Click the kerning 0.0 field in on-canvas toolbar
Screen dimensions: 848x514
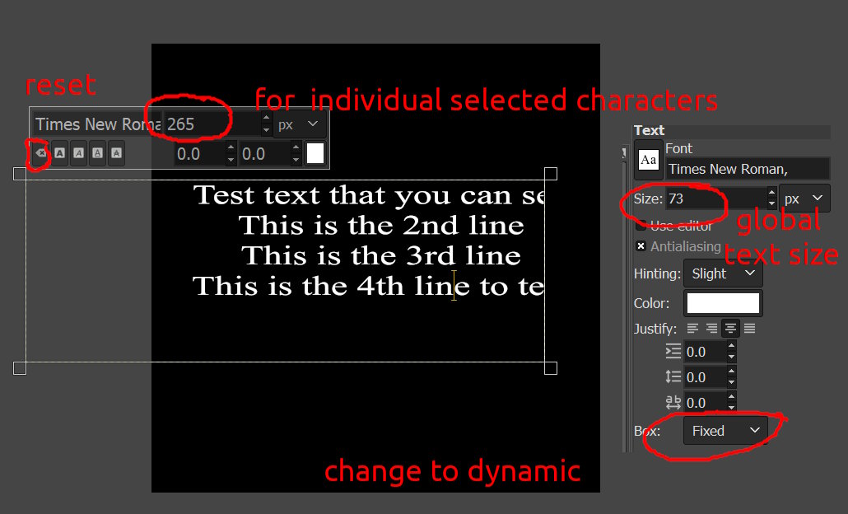[264, 154]
